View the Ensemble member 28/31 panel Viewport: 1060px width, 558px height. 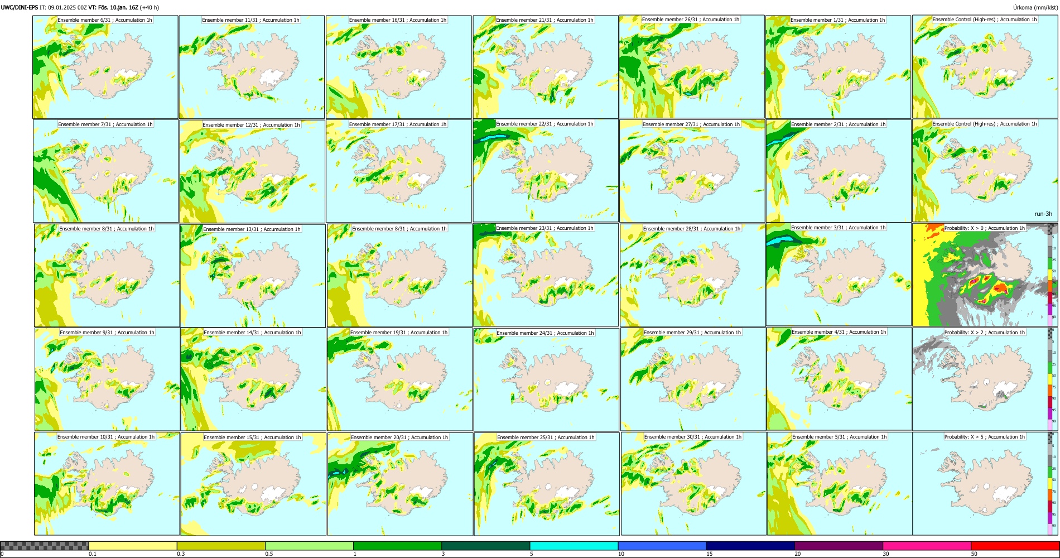pyautogui.click(x=693, y=276)
